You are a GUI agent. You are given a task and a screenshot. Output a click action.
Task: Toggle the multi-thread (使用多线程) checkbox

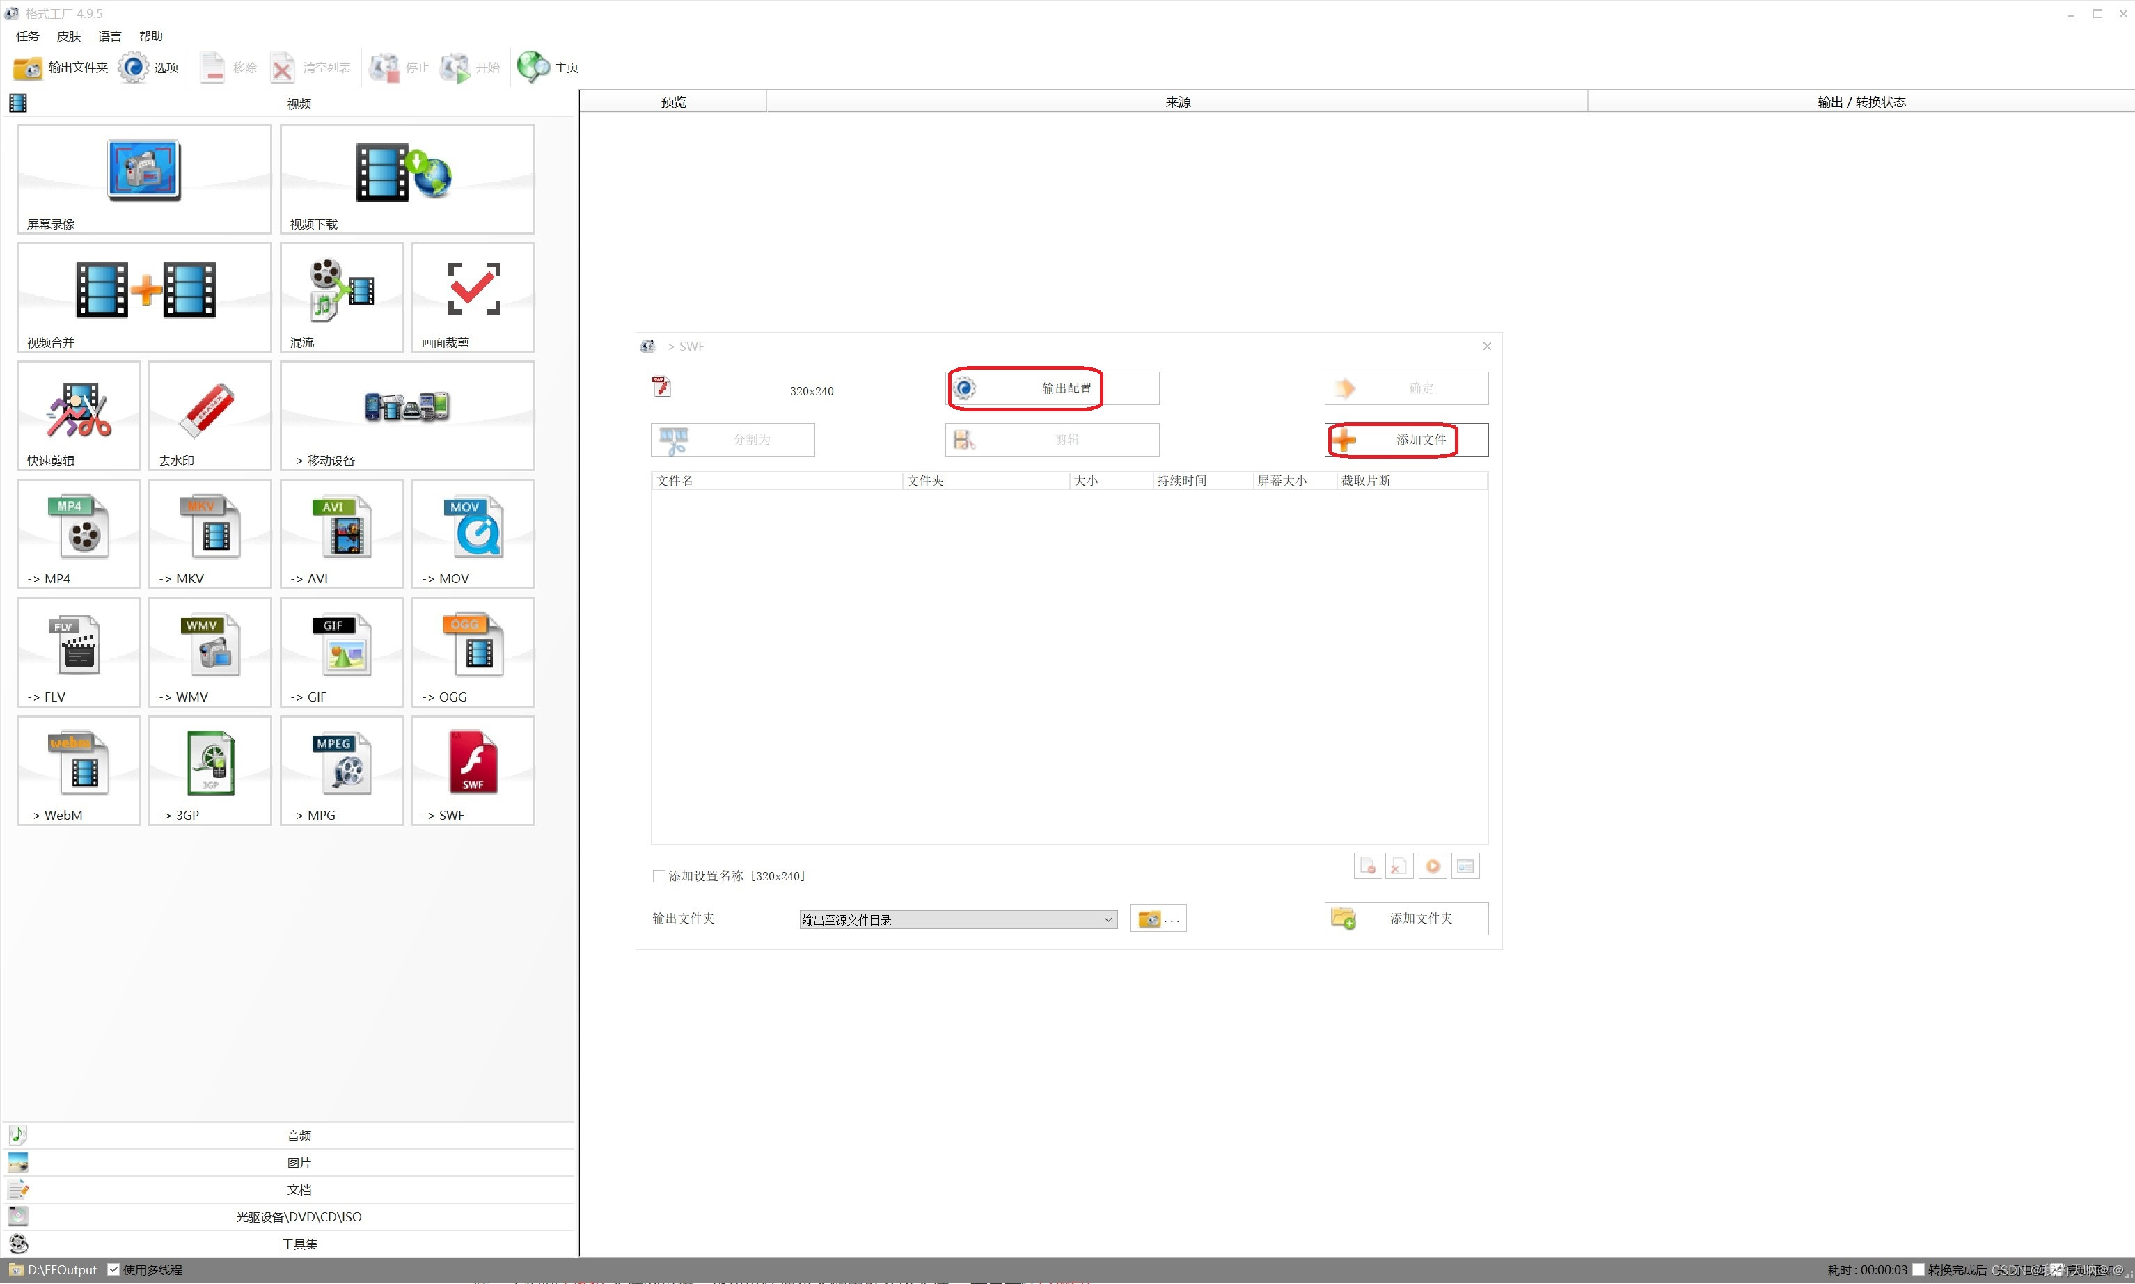(x=113, y=1269)
